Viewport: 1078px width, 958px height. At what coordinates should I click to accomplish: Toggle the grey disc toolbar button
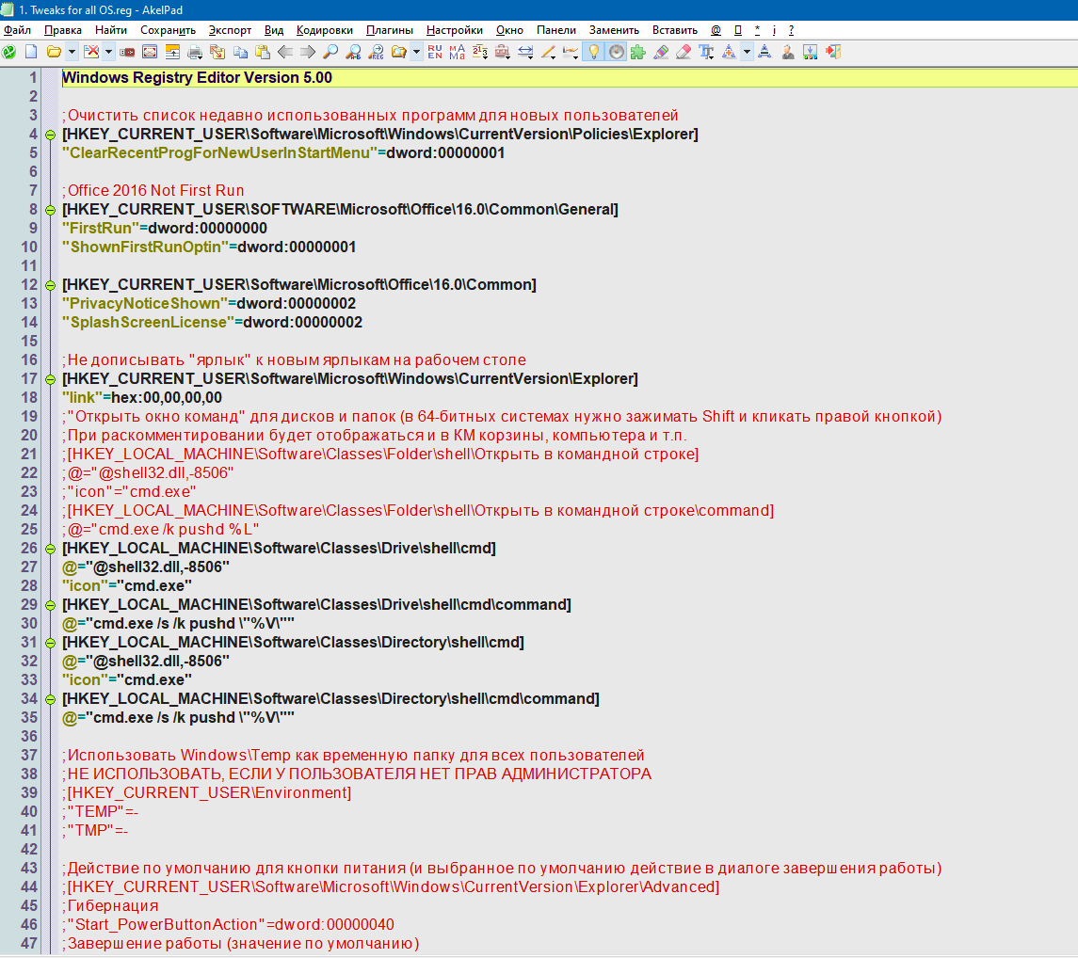click(616, 53)
